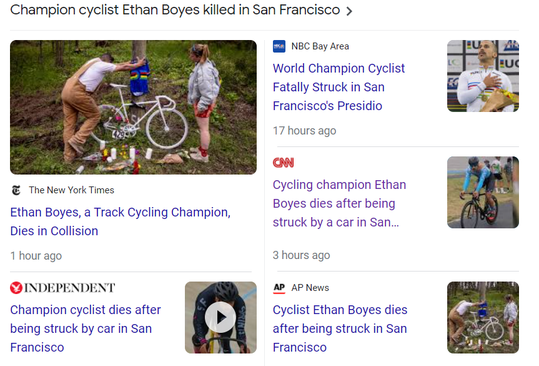539x366 pixels.
Task: Open "Champion cyclist dies after being struck" Independent article
Action: click(x=86, y=328)
